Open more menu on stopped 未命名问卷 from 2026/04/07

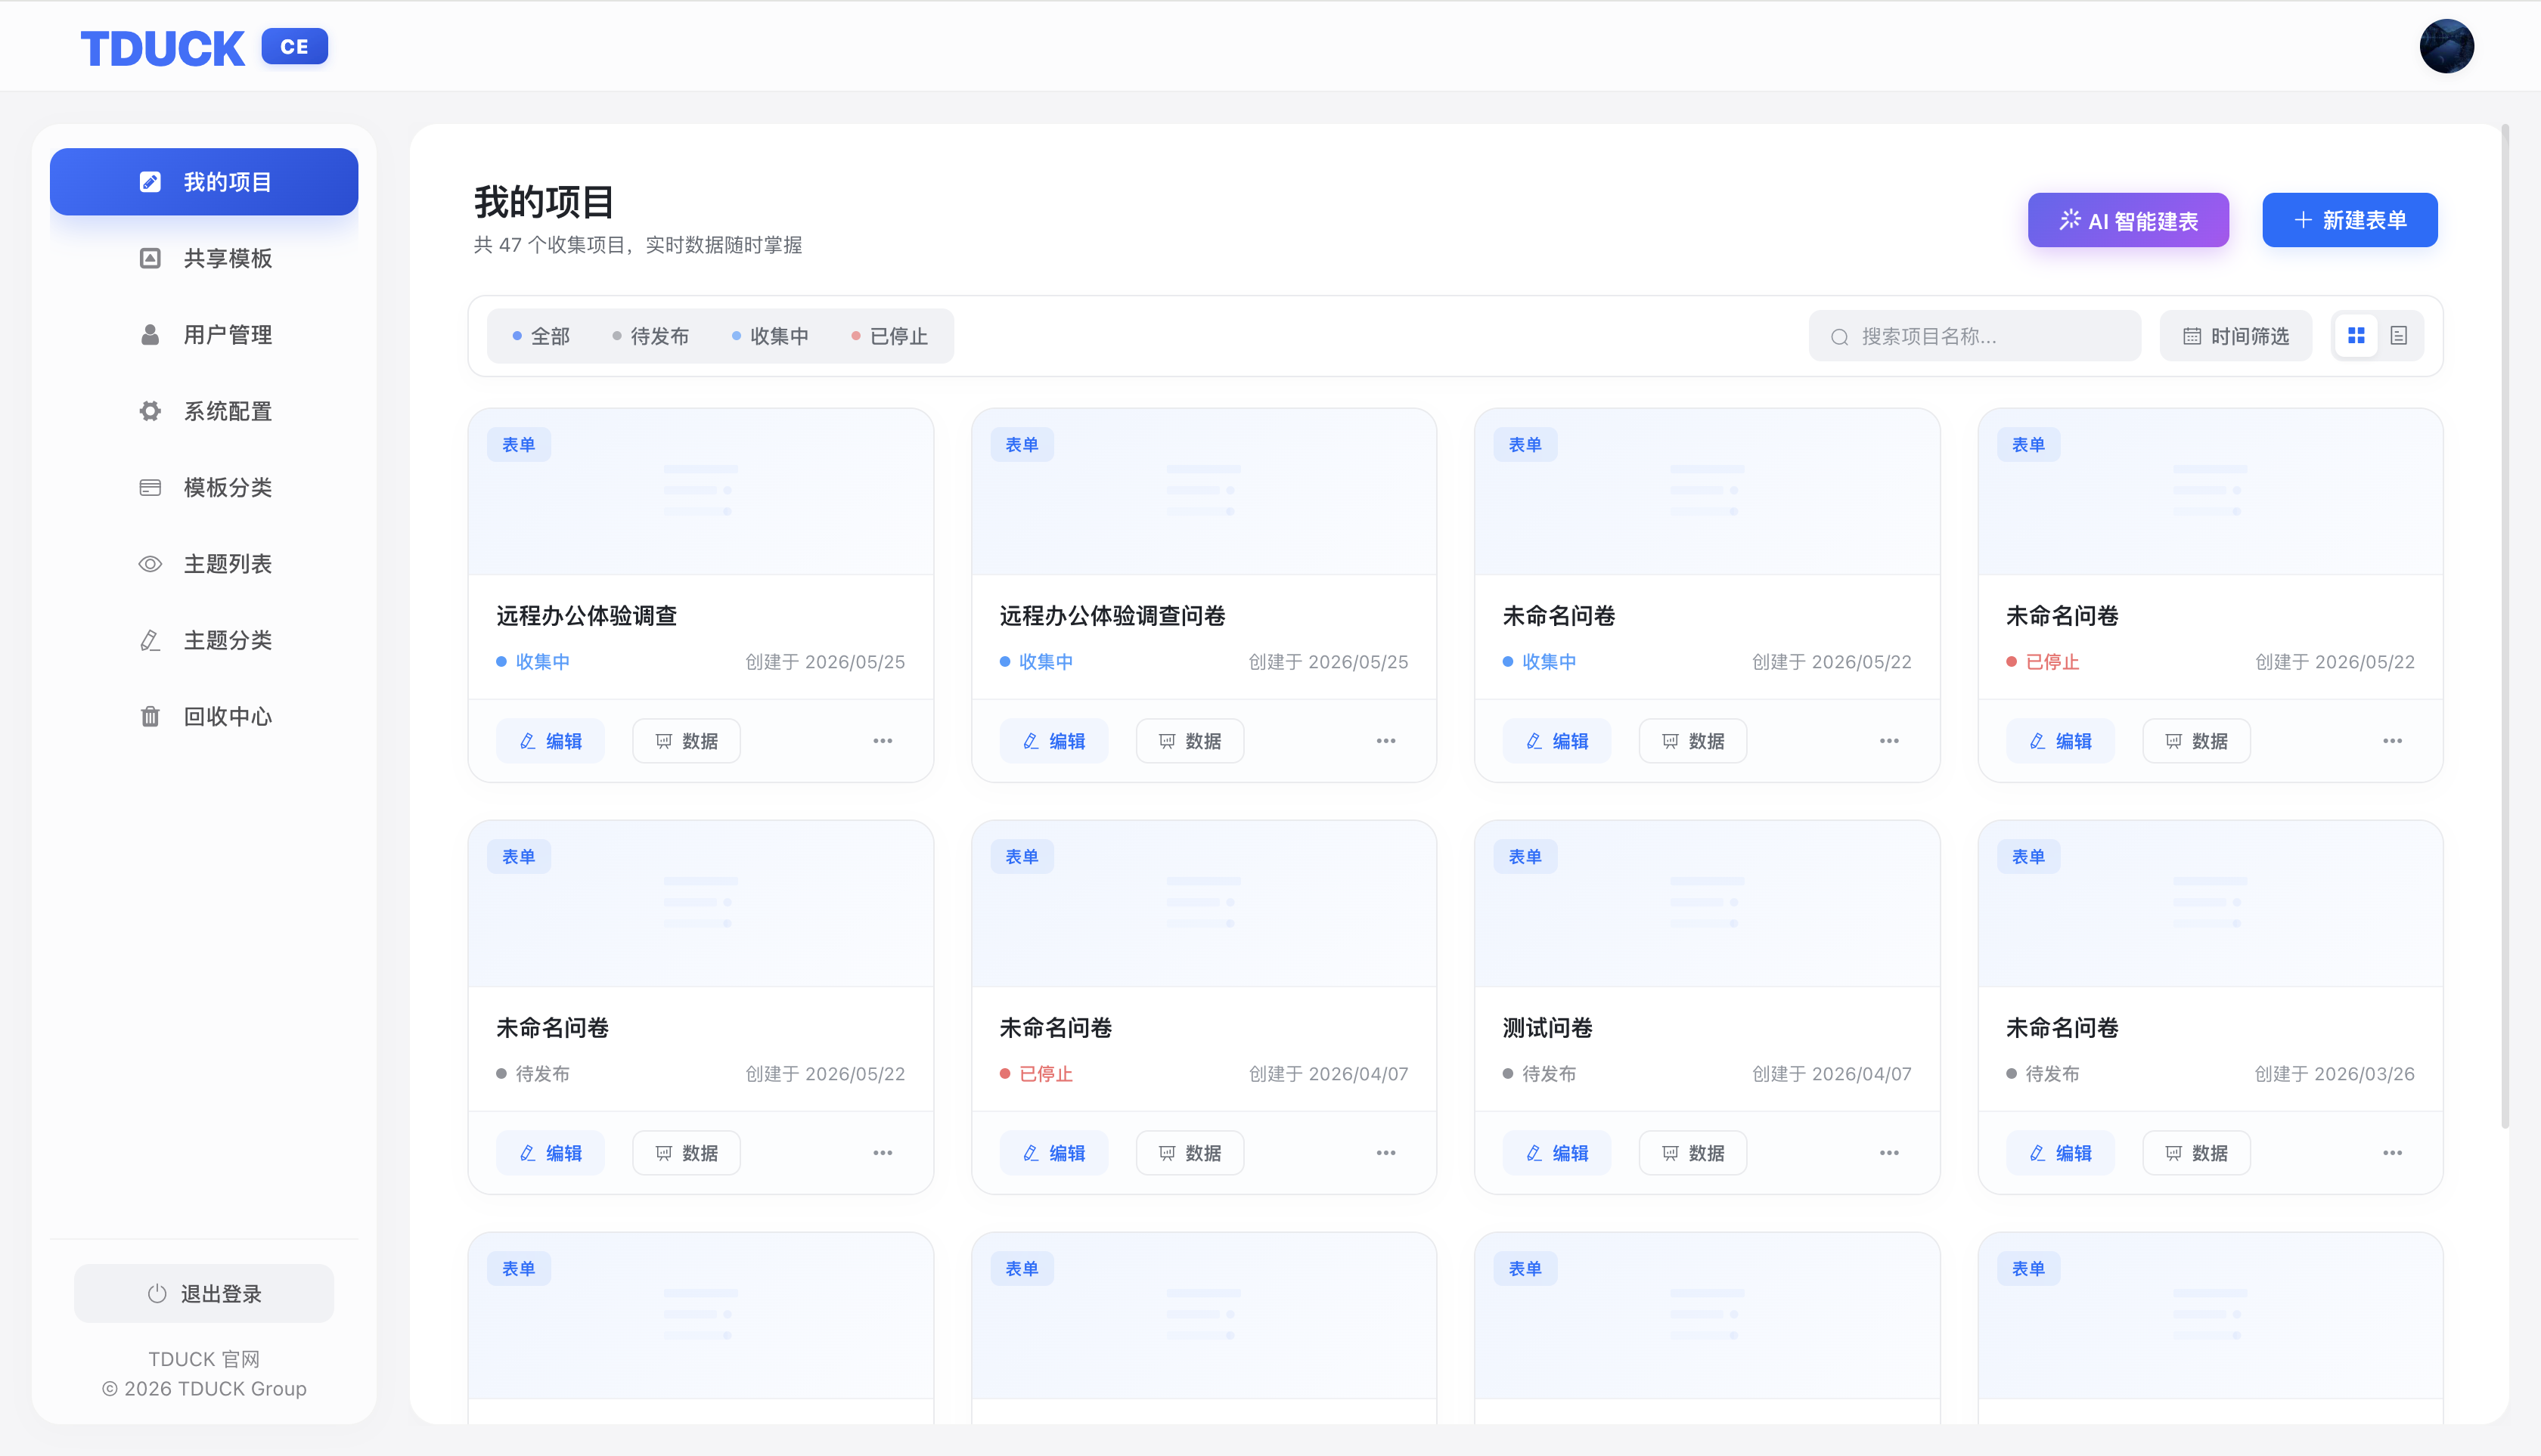pos(1385,1153)
